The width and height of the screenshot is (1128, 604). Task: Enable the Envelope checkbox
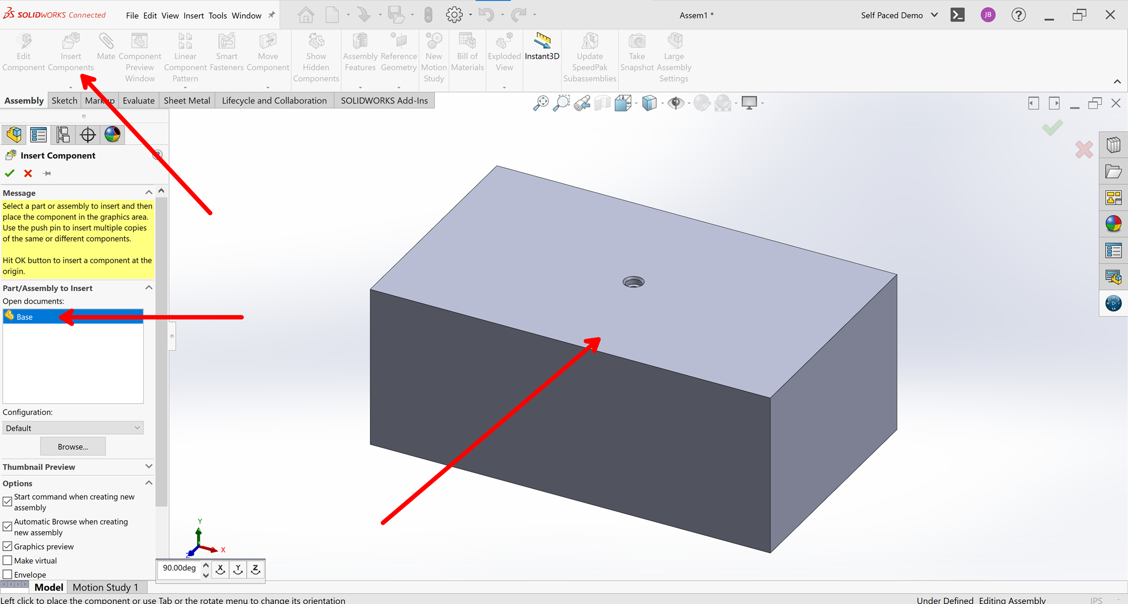7,574
